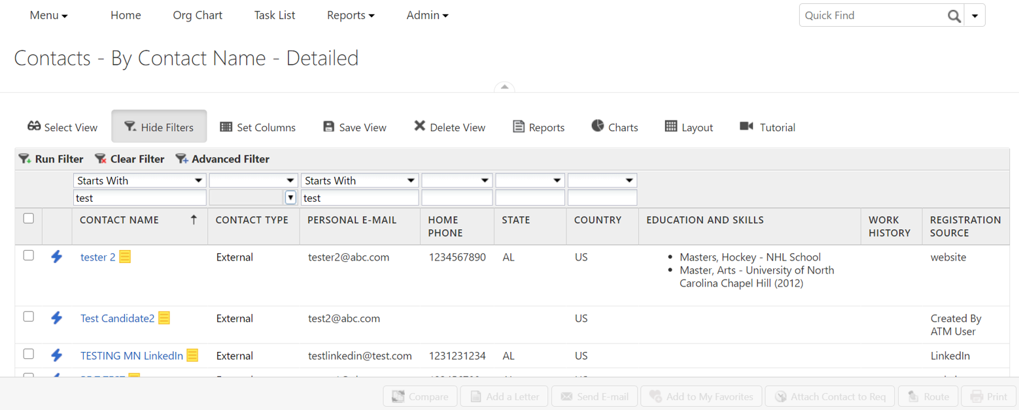1019x410 pixels.
Task: Open yellow note icon beside TESTING MN LinkedIn
Action: tap(192, 355)
